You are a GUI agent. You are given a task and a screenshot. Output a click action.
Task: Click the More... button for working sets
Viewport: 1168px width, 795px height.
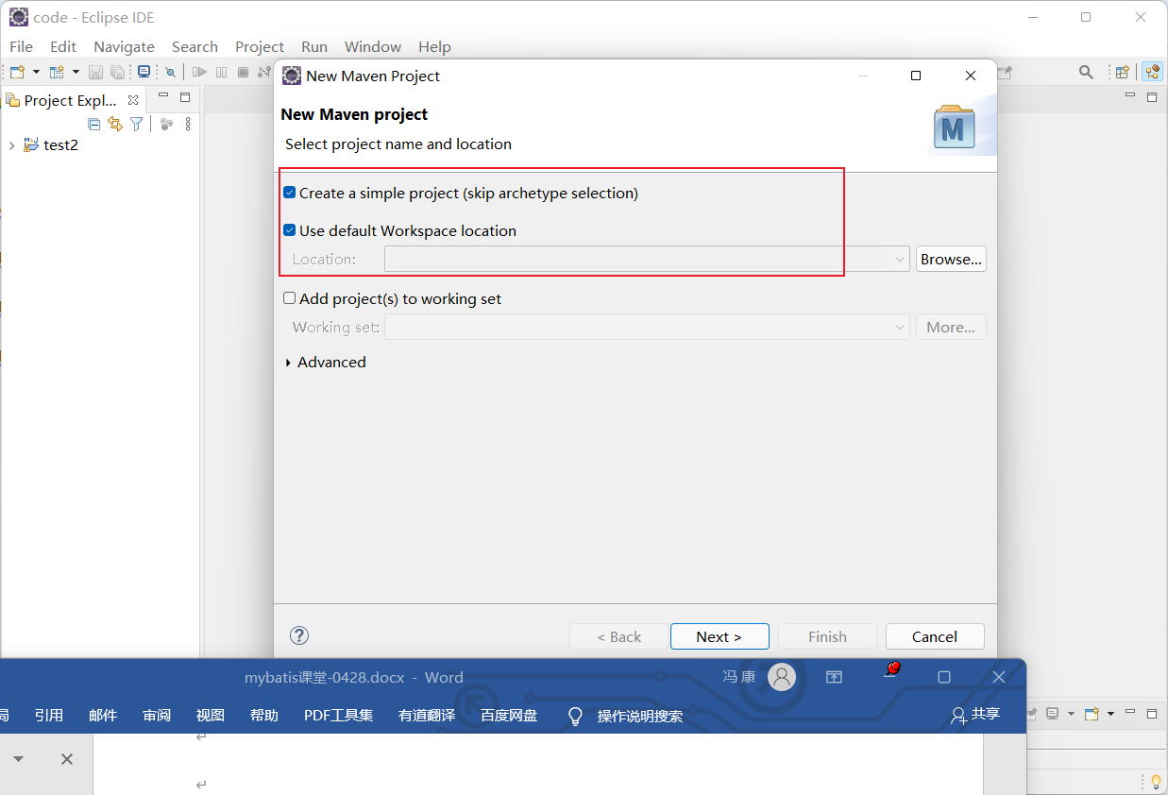pos(951,328)
